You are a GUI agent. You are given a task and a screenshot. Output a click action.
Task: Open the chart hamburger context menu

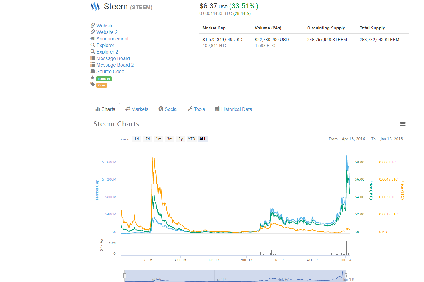point(403,124)
